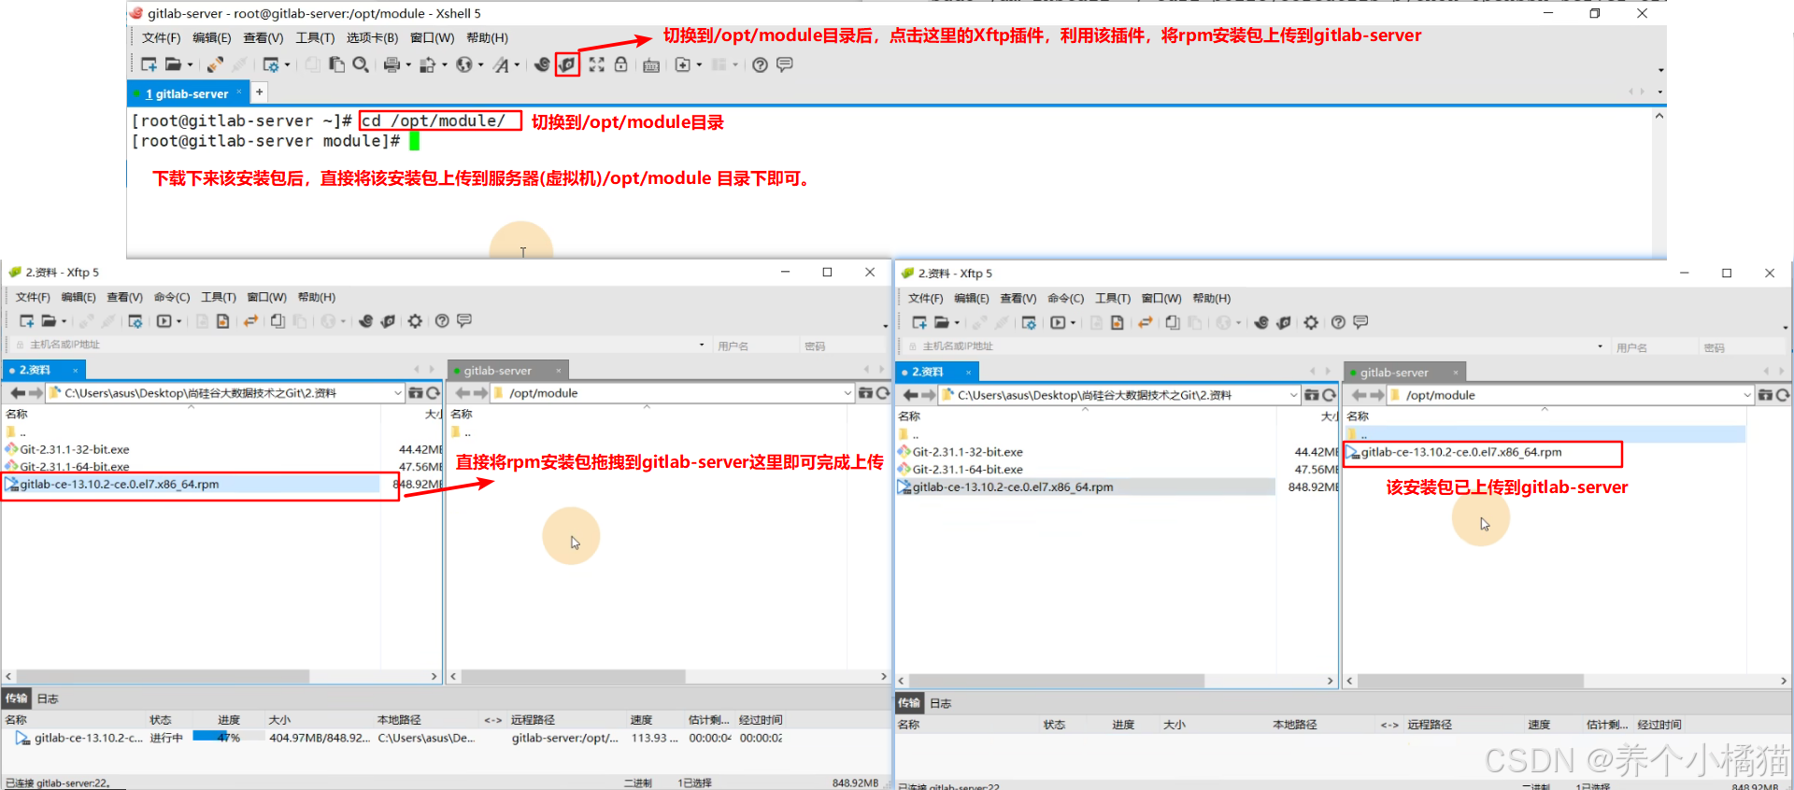Click the new folder icon beside local path, right Xftp
The width and height of the screenshot is (1794, 790).
point(1312,395)
